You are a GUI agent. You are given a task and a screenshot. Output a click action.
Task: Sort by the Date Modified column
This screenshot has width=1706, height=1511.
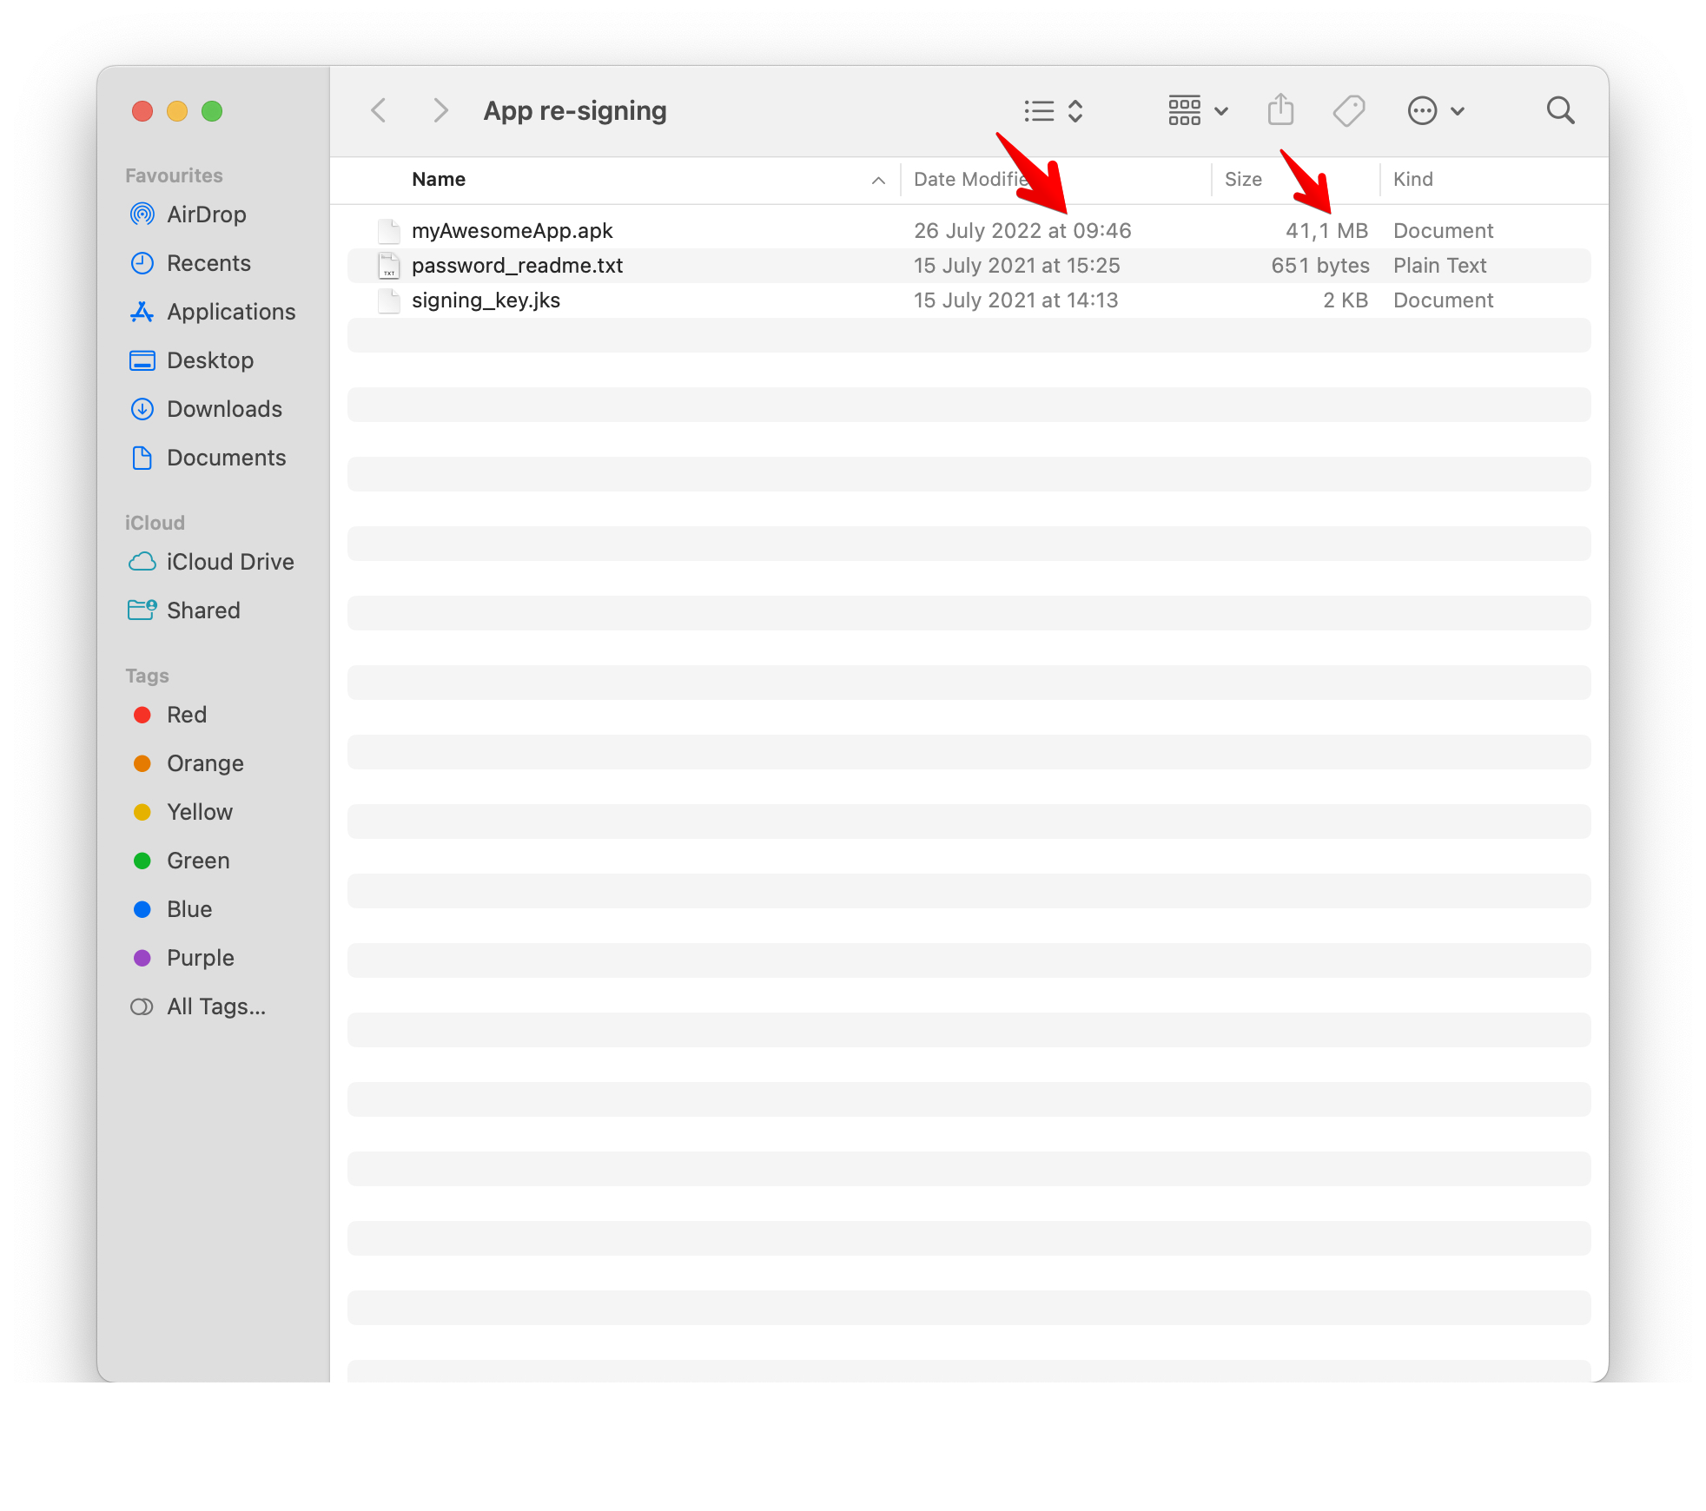pyautogui.click(x=971, y=179)
